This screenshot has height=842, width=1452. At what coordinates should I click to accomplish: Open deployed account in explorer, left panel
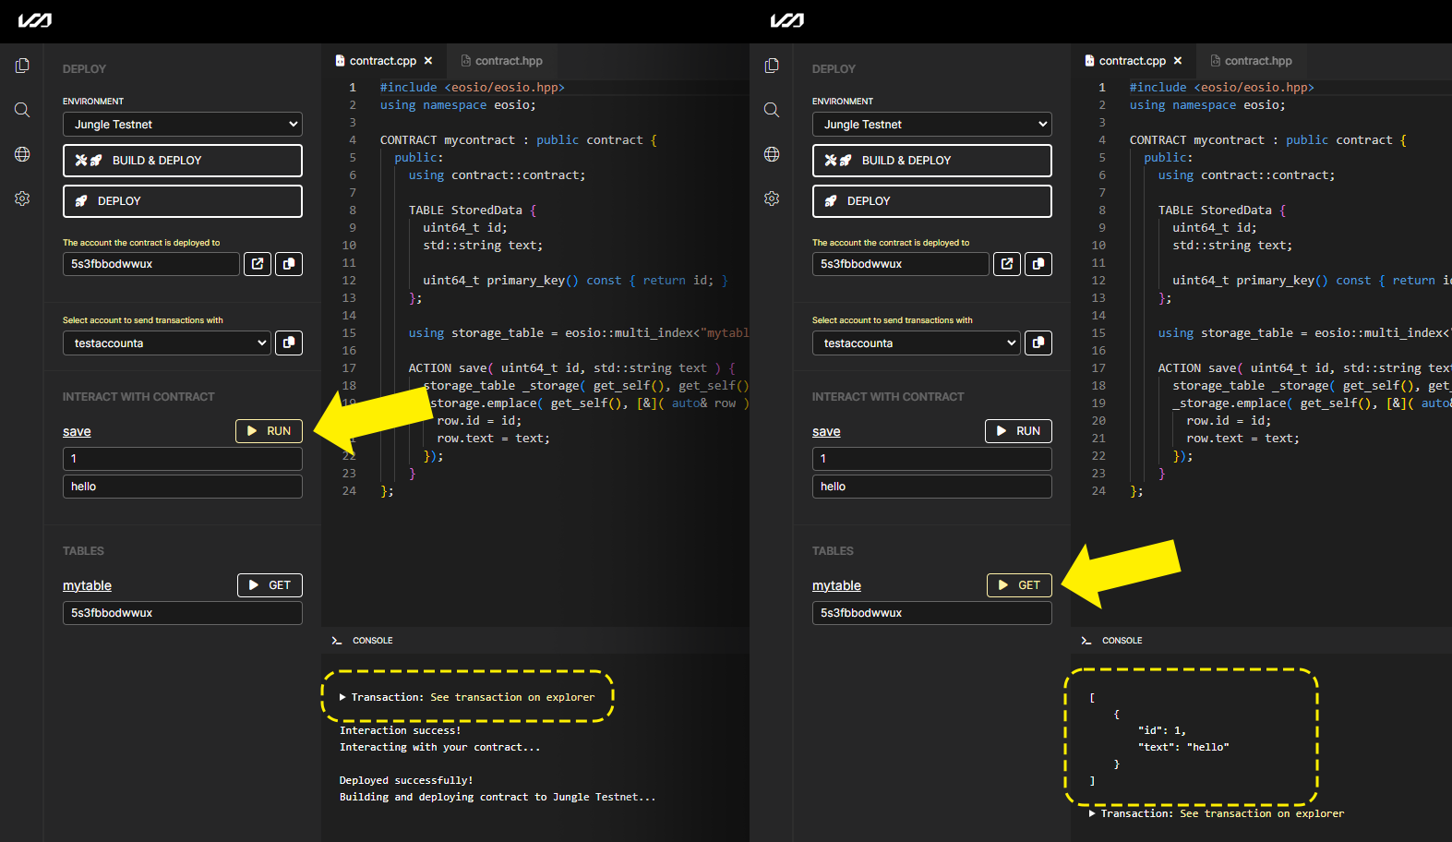(x=258, y=264)
